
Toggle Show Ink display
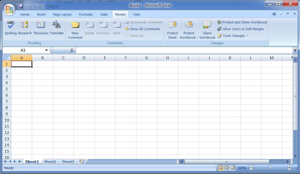pos(134,36)
